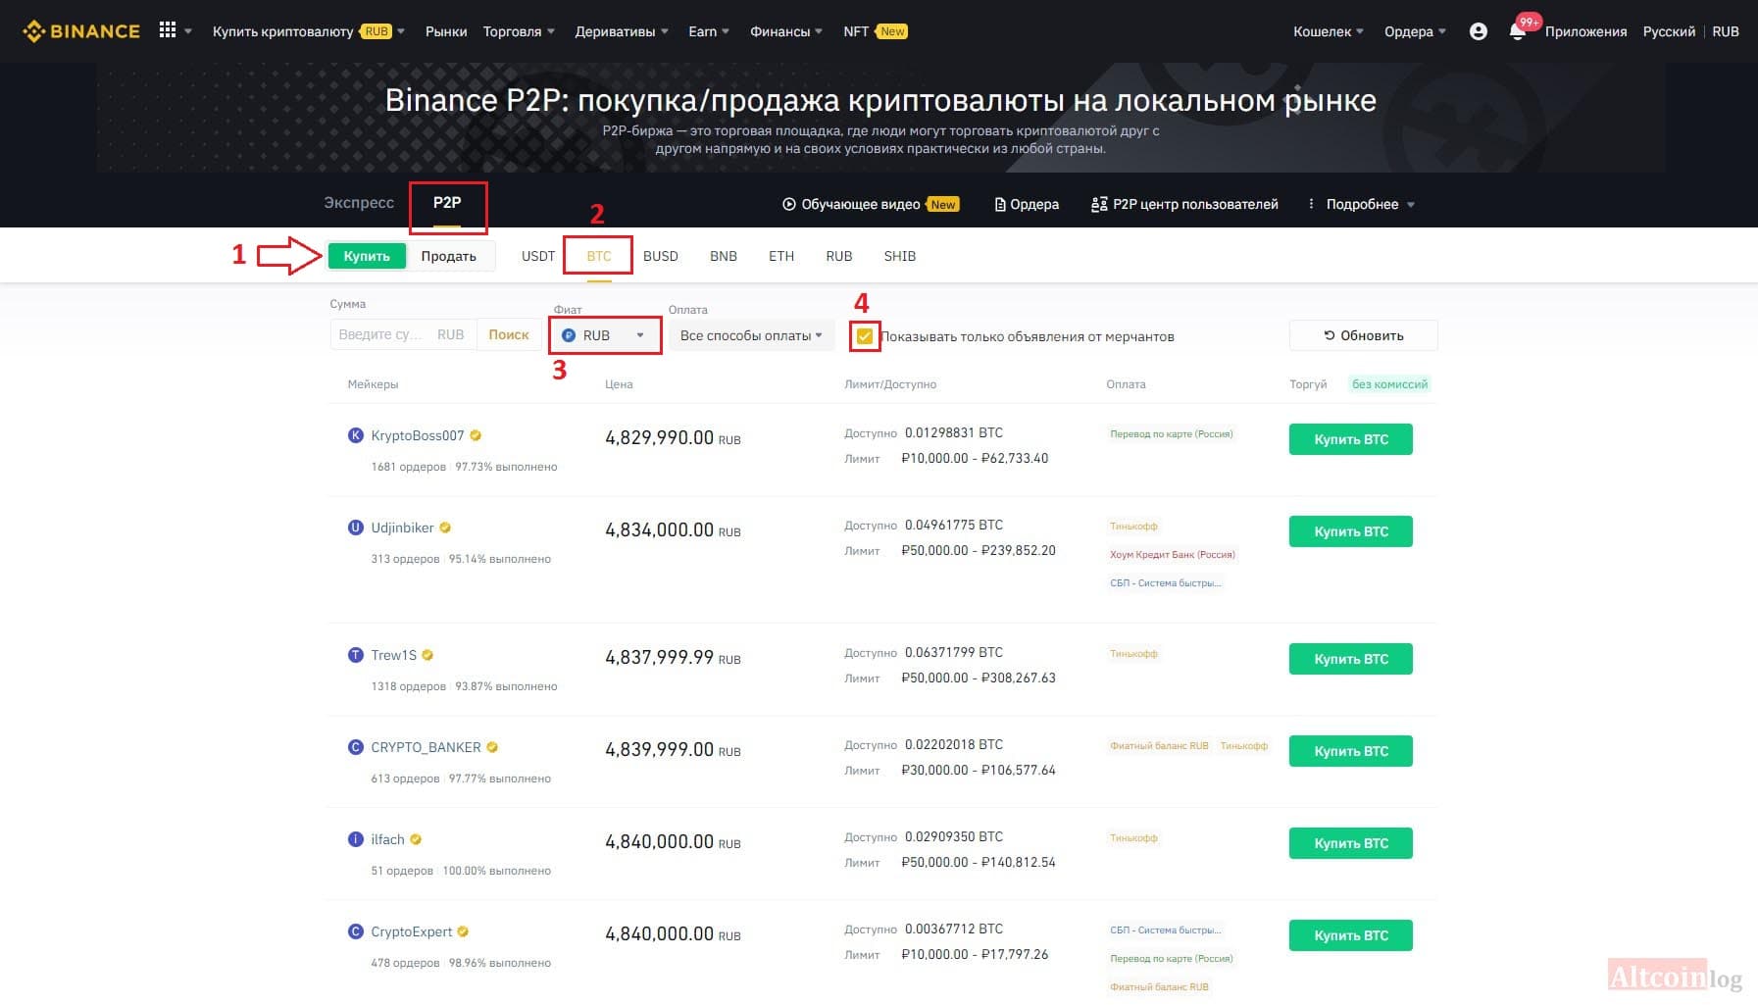Select the USDT crypto tab

[538, 256]
